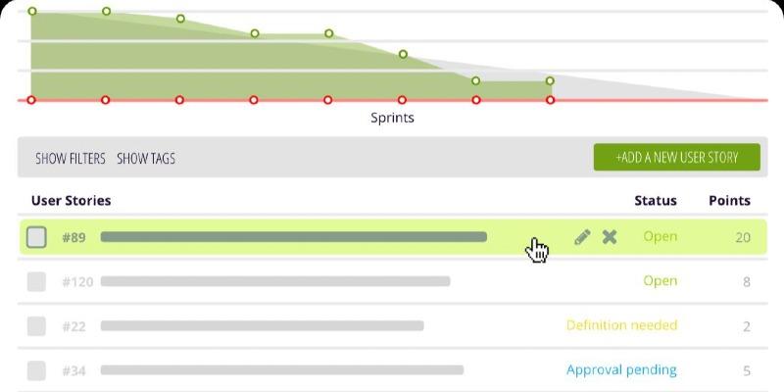Click the delete X icon on story #89
The image size is (784, 392).
click(x=610, y=236)
